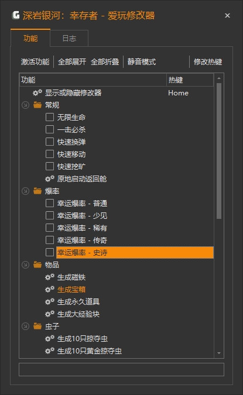Click the gear icon for 原地启动返回舱
Screen dimensions: 243x395
pos(50,179)
